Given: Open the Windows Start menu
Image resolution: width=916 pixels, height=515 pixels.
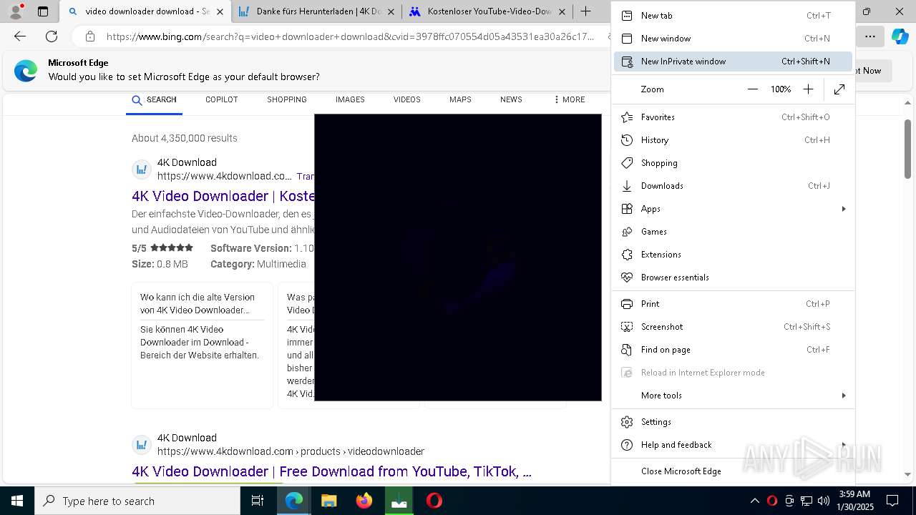Looking at the screenshot, I should (16, 501).
